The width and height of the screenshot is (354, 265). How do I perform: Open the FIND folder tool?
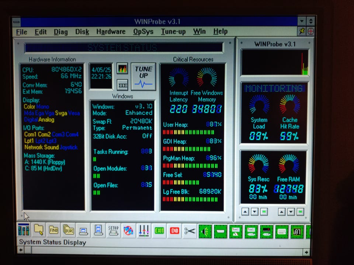(x=53, y=230)
